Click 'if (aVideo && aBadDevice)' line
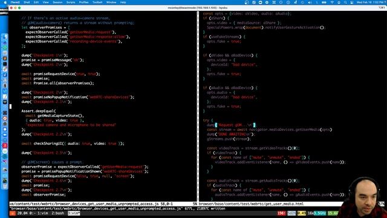This screenshot has height=218, width=387. coord(230,55)
